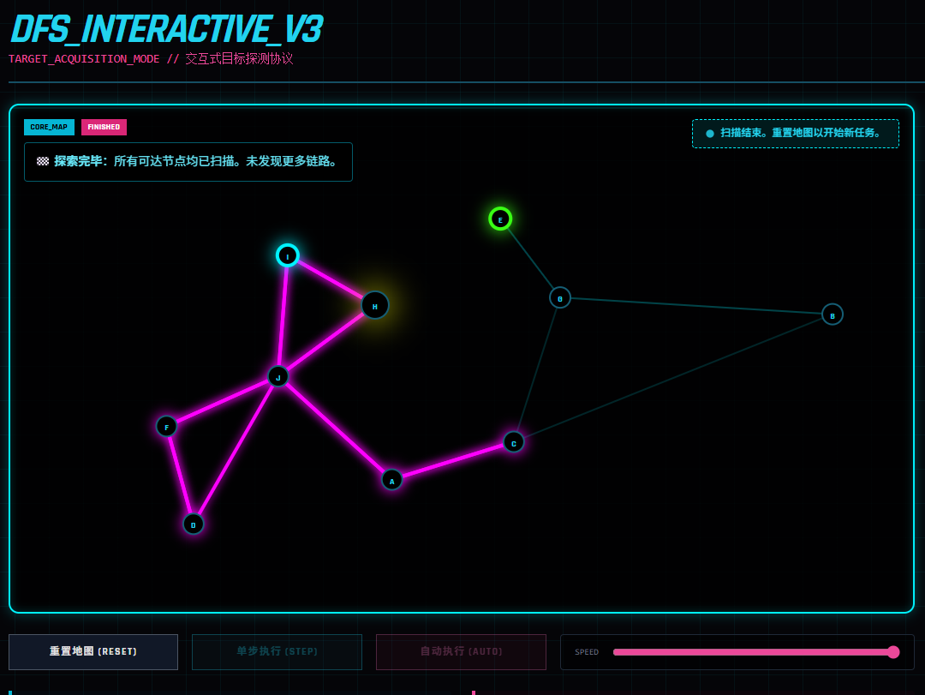Select graph node F
This screenshot has height=695, width=925.
166,426
